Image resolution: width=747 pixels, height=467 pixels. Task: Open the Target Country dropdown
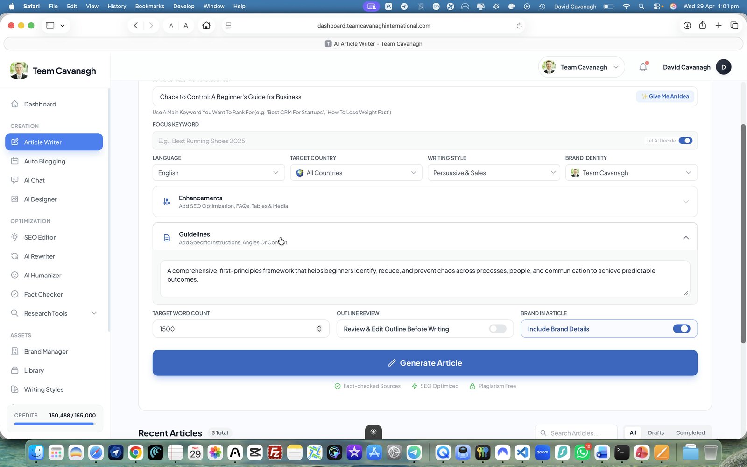[356, 173]
